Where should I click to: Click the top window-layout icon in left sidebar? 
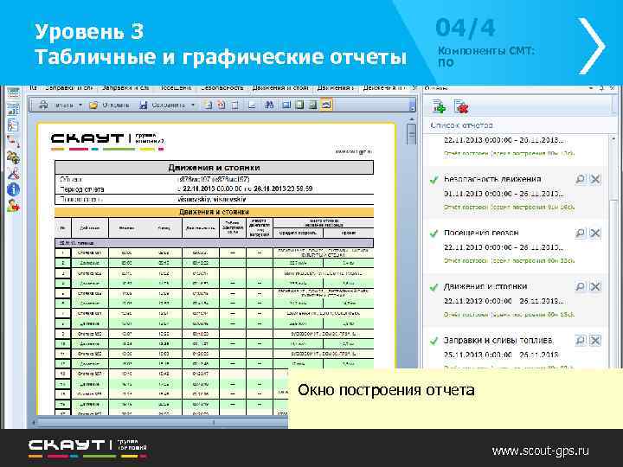pyautogui.click(x=13, y=93)
